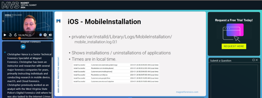Play the webinar video
Image resolution: width=262 pixels, height=98 pixels.
pyautogui.click(x=5, y=35)
